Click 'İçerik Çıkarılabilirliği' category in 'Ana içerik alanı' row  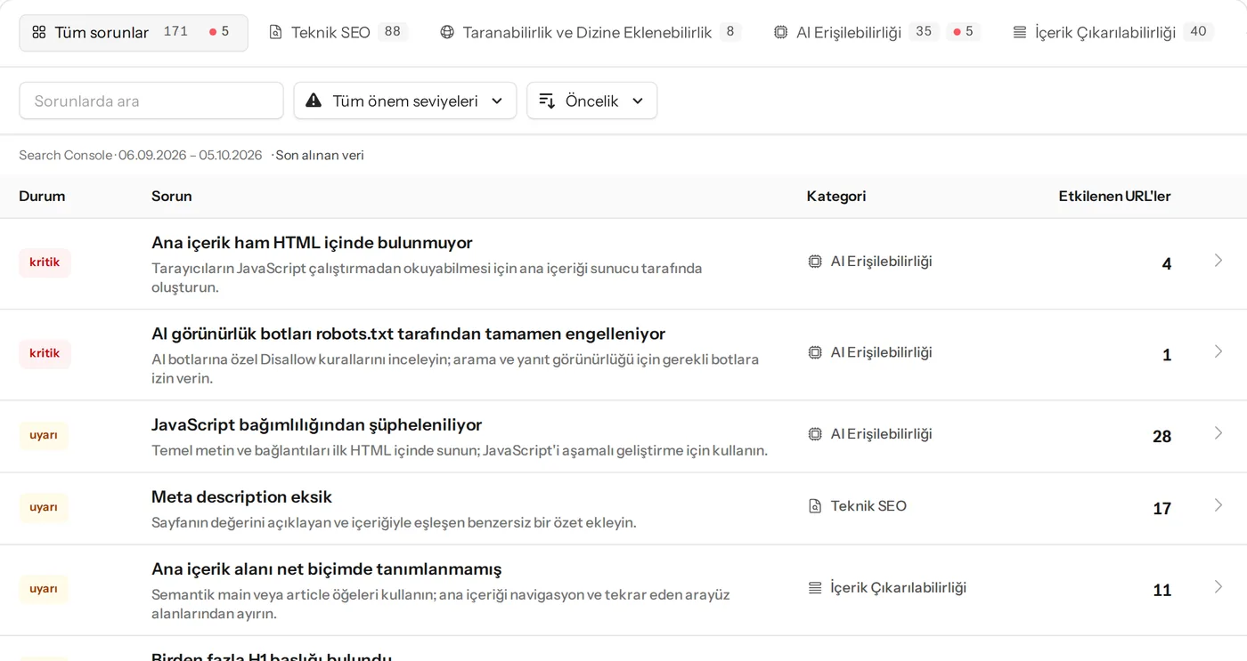pos(898,588)
